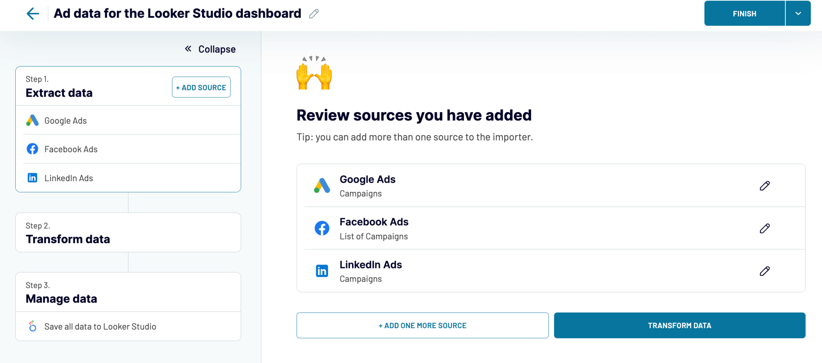Click the LinkedIn logo in review list

tap(322, 271)
